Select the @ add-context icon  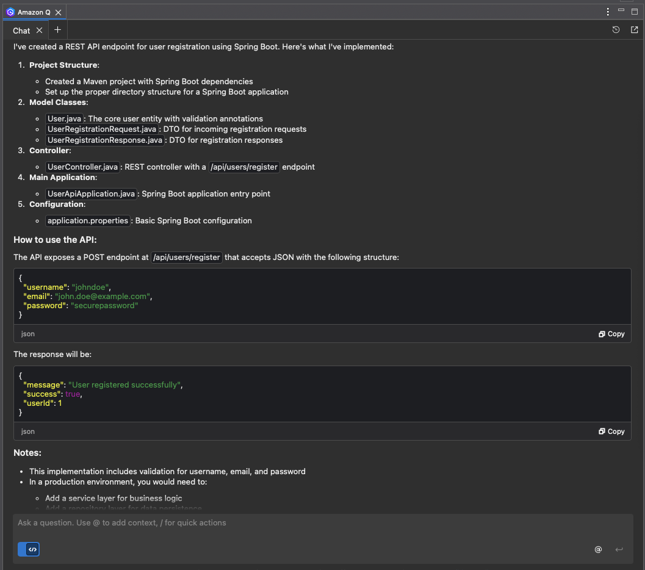coord(598,549)
